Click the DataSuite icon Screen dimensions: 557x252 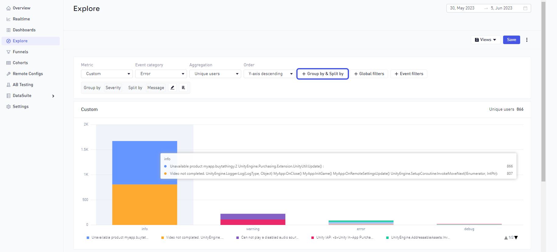coord(9,96)
